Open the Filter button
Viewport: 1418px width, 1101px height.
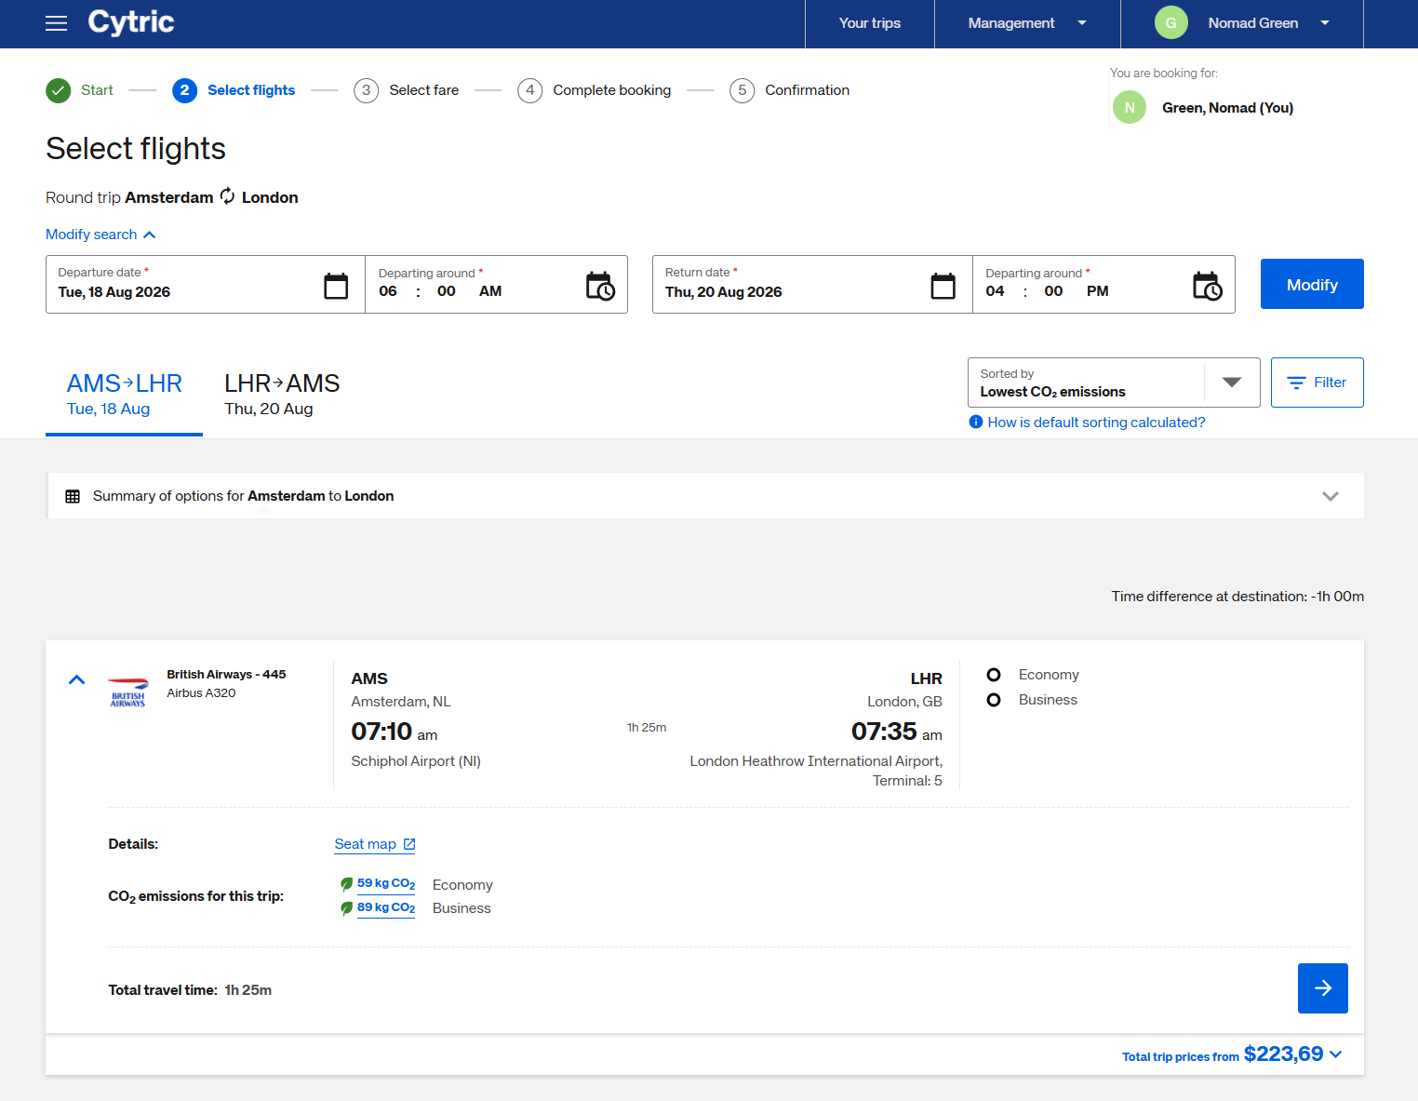click(x=1318, y=383)
